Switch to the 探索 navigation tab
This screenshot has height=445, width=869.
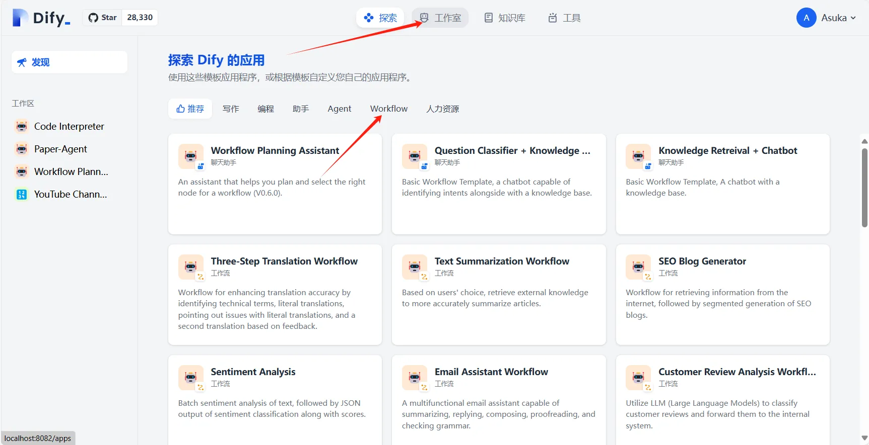click(x=380, y=18)
